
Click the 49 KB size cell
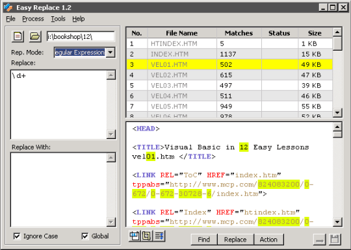[x=315, y=65]
